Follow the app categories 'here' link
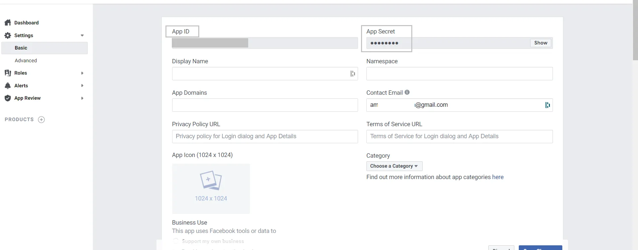The height and width of the screenshot is (250, 638). (x=498, y=177)
